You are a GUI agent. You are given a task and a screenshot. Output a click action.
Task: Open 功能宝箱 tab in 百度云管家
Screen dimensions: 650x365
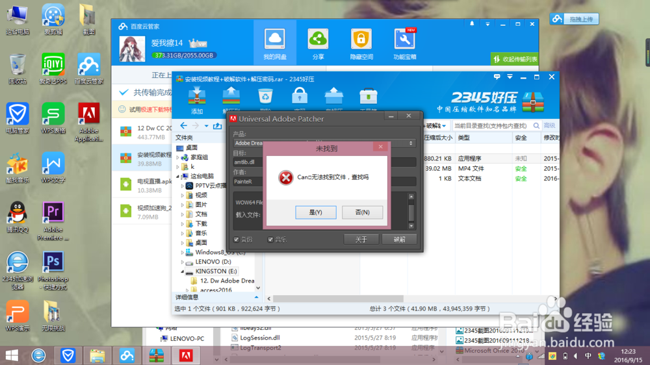(404, 44)
